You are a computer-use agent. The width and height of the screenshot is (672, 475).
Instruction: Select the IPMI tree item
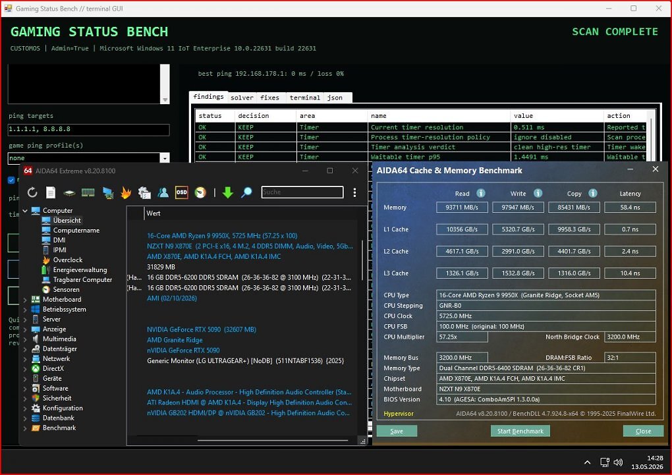[59, 250]
